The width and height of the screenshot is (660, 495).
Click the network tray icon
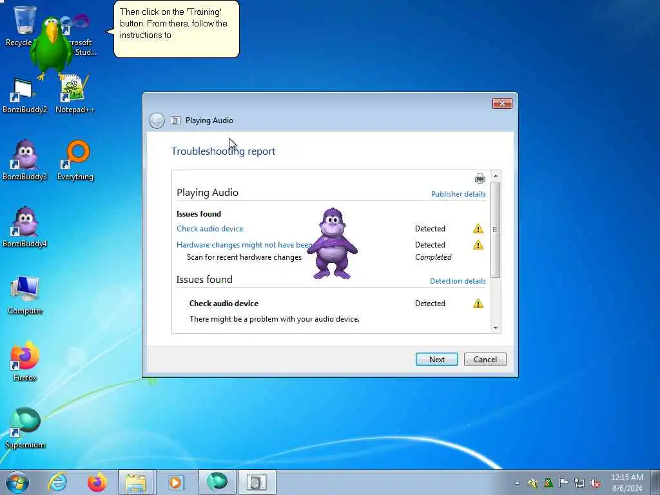(579, 483)
